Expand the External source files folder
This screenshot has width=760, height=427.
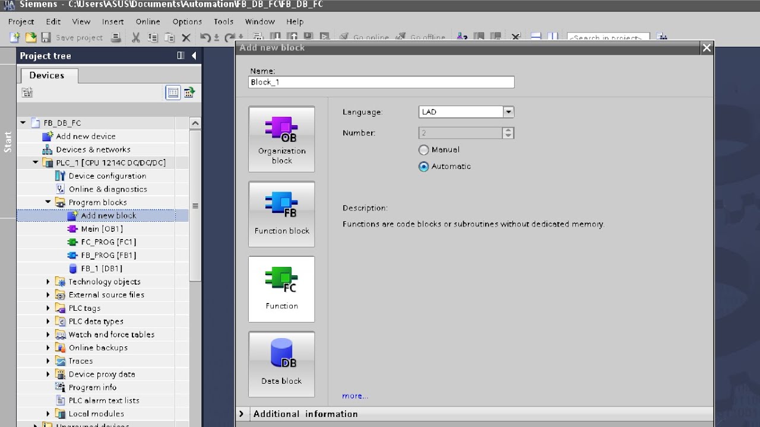48,295
